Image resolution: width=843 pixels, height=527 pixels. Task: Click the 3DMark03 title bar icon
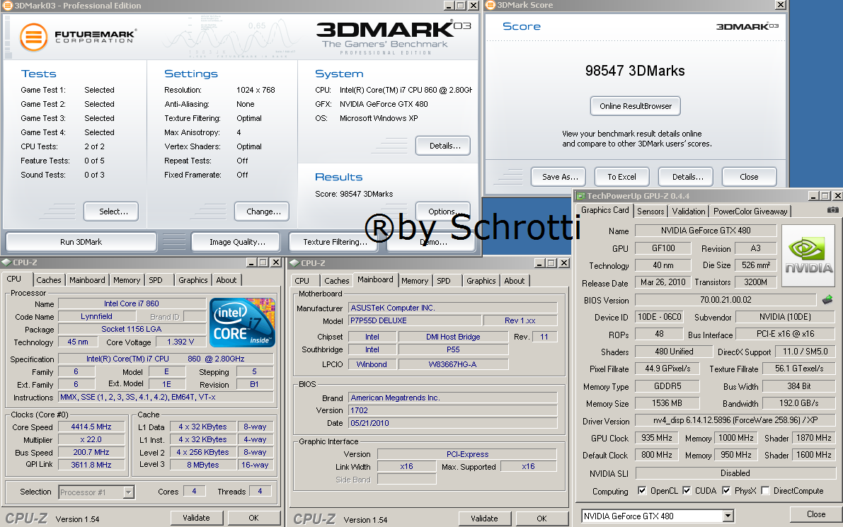[x=7, y=6]
